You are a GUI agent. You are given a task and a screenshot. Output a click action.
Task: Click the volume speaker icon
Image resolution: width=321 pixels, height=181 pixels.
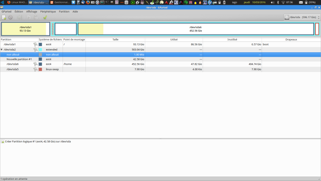point(272,2)
